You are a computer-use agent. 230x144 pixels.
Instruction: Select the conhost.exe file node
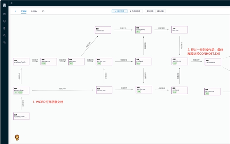[x=213, y=62]
